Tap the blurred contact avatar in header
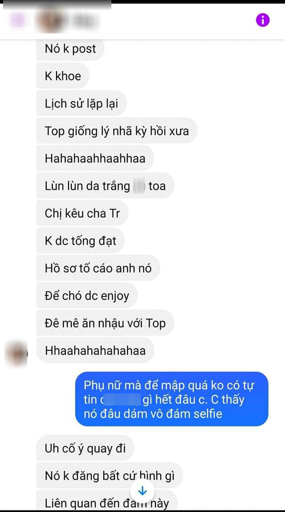This screenshot has height=512, width=285. coord(50,20)
